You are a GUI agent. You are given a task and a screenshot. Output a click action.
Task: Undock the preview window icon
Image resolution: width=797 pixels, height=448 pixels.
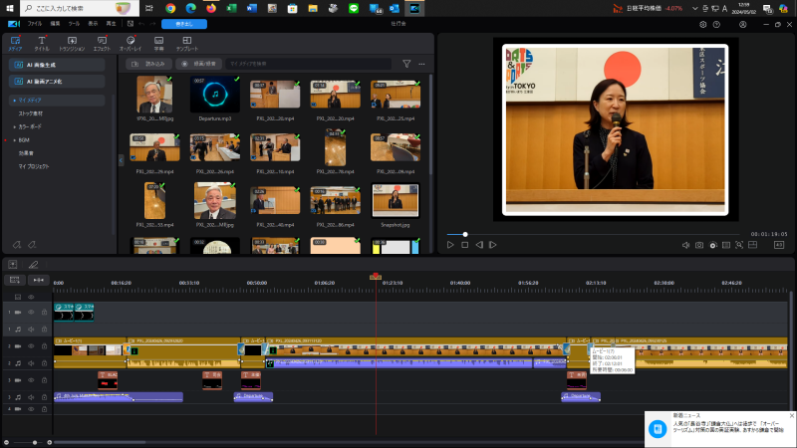(753, 245)
